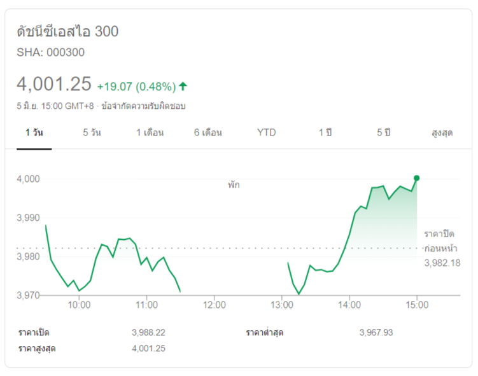The width and height of the screenshot is (478, 376).
Task: Click the green up arrow icon
Action: click(183, 86)
